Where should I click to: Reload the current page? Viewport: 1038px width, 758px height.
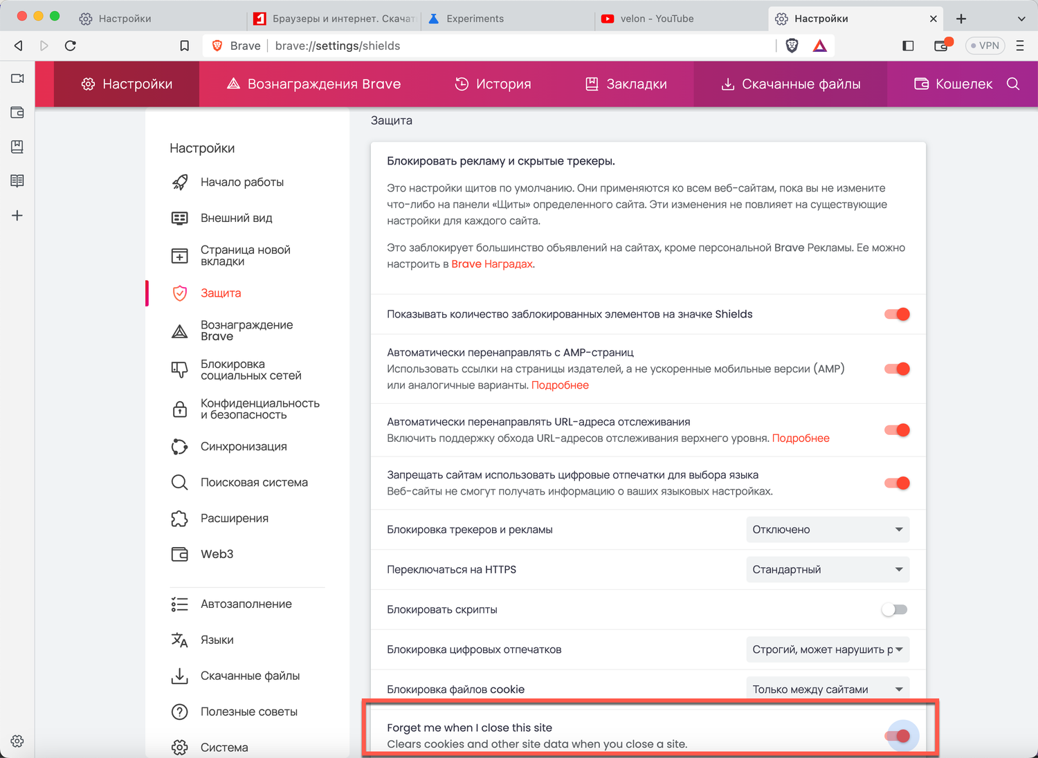(70, 46)
